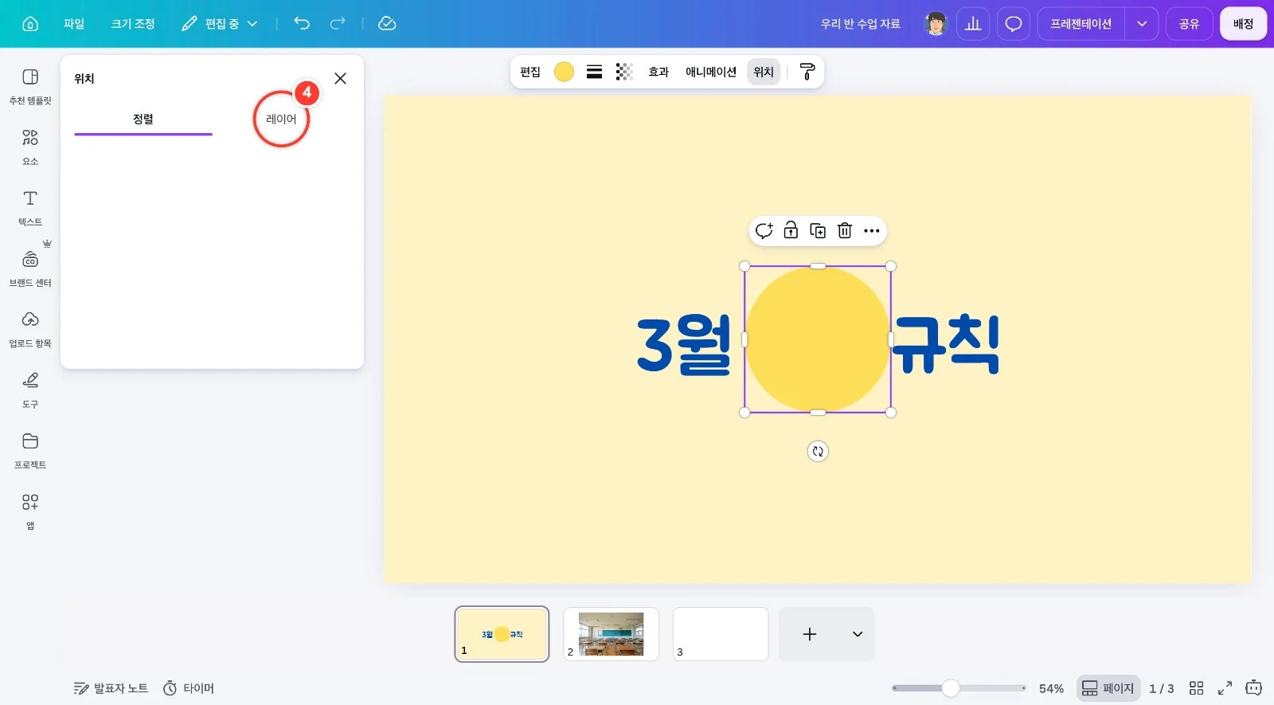Open 브랜드 센터 panel
The width and height of the screenshot is (1274, 705).
click(x=30, y=269)
